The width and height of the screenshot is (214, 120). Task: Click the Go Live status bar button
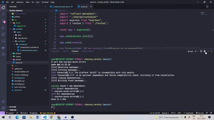click(x=200, y=113)
